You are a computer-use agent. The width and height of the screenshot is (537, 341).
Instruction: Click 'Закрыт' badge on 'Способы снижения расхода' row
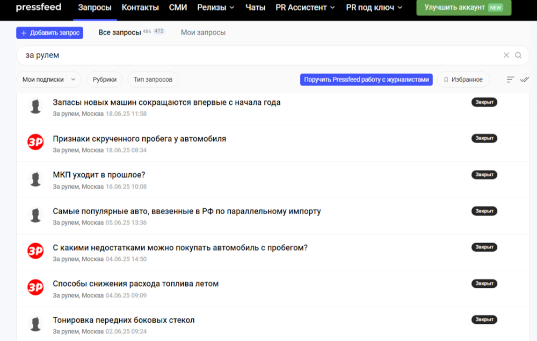tap(484, 283)
